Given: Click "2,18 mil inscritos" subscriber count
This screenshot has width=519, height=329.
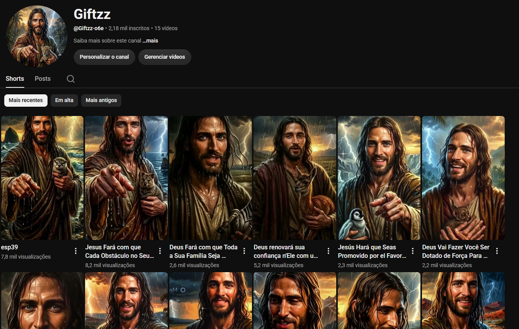Looking at the screenshot, I should pyautogui.click(x=129, y=28).
